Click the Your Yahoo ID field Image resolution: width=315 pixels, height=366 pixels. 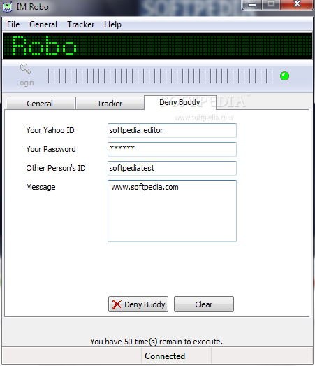(172, 130)
